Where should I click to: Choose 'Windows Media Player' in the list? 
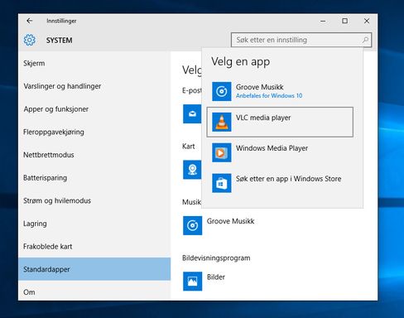point(280,152)
